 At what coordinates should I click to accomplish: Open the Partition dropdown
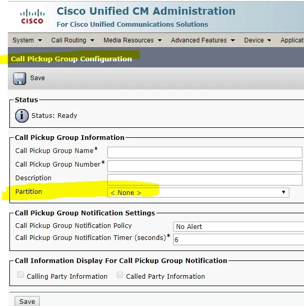(x=198, y=193)
